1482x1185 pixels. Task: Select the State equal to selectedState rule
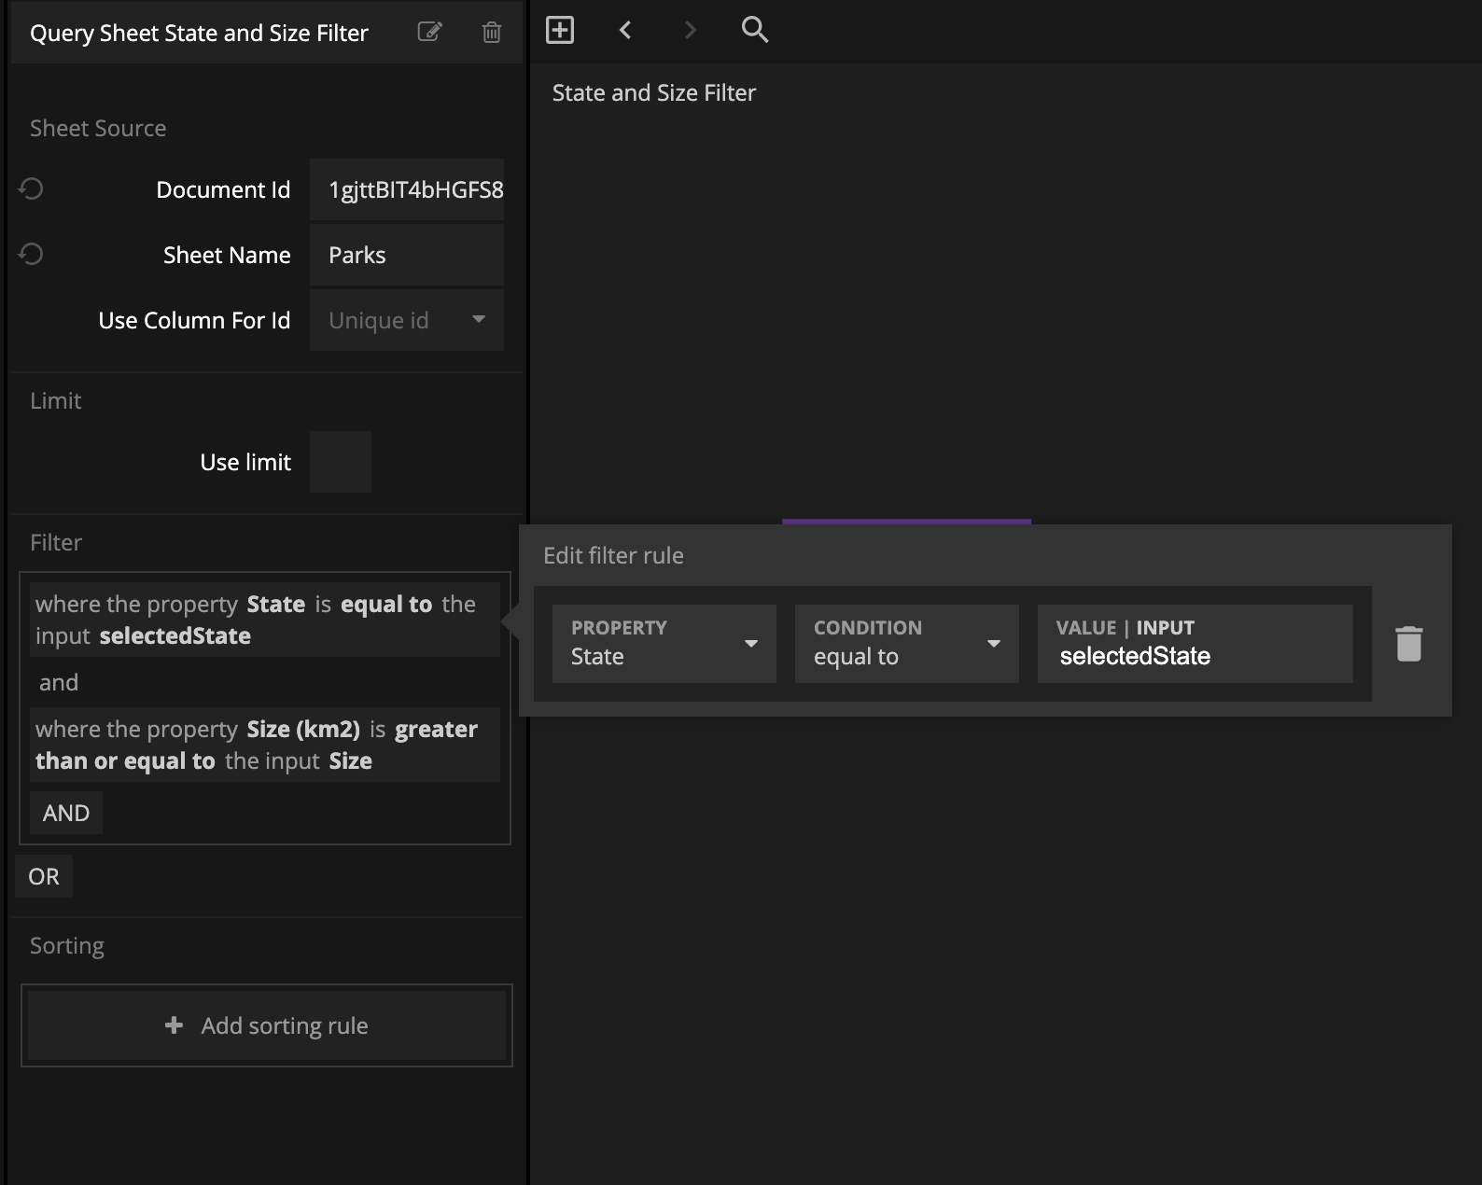tap(265, 620)
